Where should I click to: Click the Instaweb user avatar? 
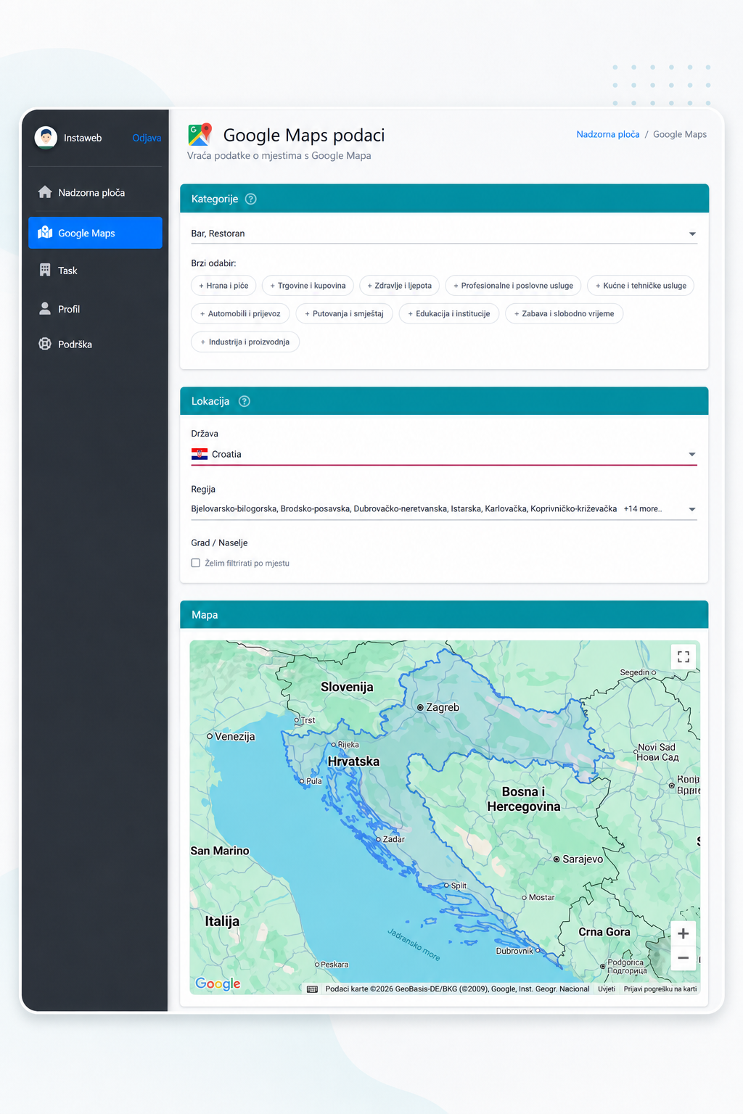[46, 137]
